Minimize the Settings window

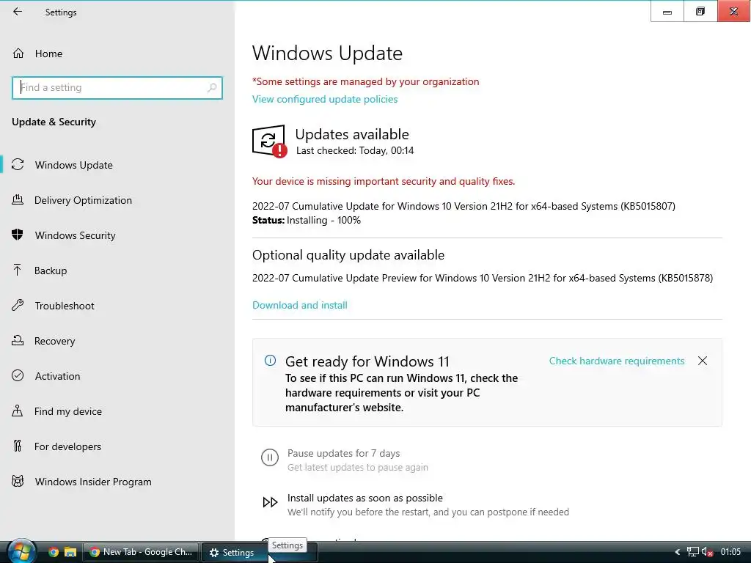coord(667,12)
